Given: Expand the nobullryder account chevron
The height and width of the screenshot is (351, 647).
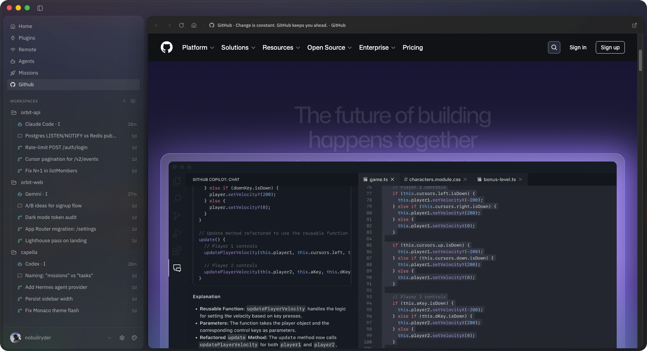Looking at the screenshot, I should pos(110,338).
